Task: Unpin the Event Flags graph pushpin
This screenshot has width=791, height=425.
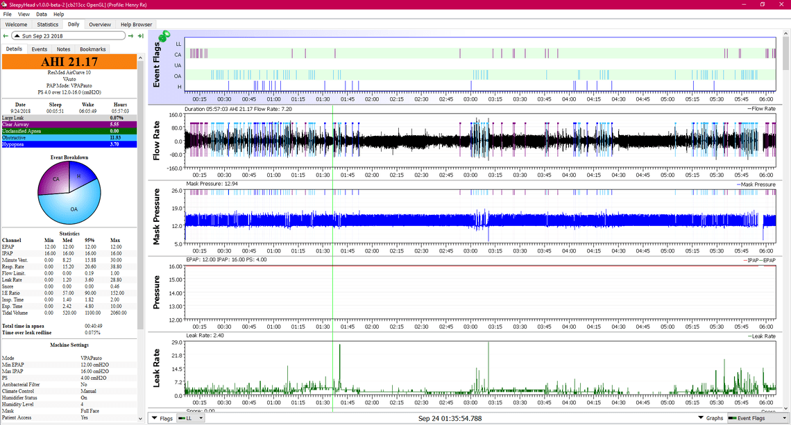Action: coord(164,36)
